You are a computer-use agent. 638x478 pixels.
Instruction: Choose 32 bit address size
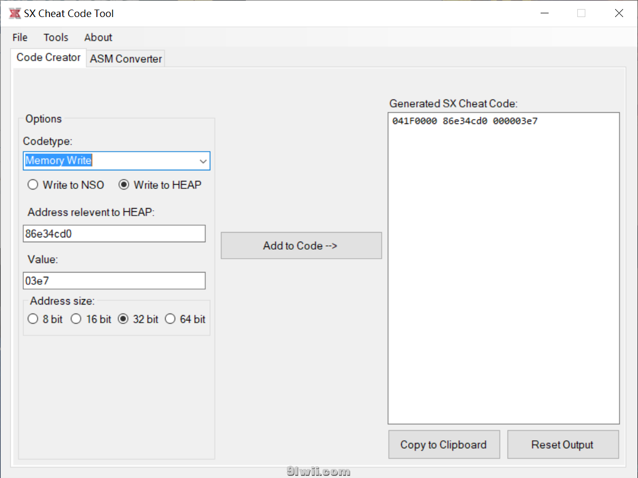[123, 319]
